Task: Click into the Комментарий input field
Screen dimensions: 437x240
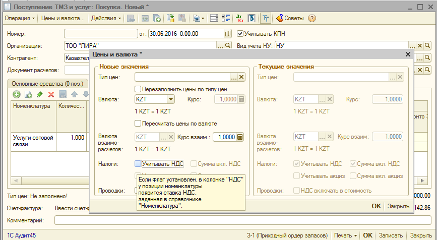Action: point(243,220)
